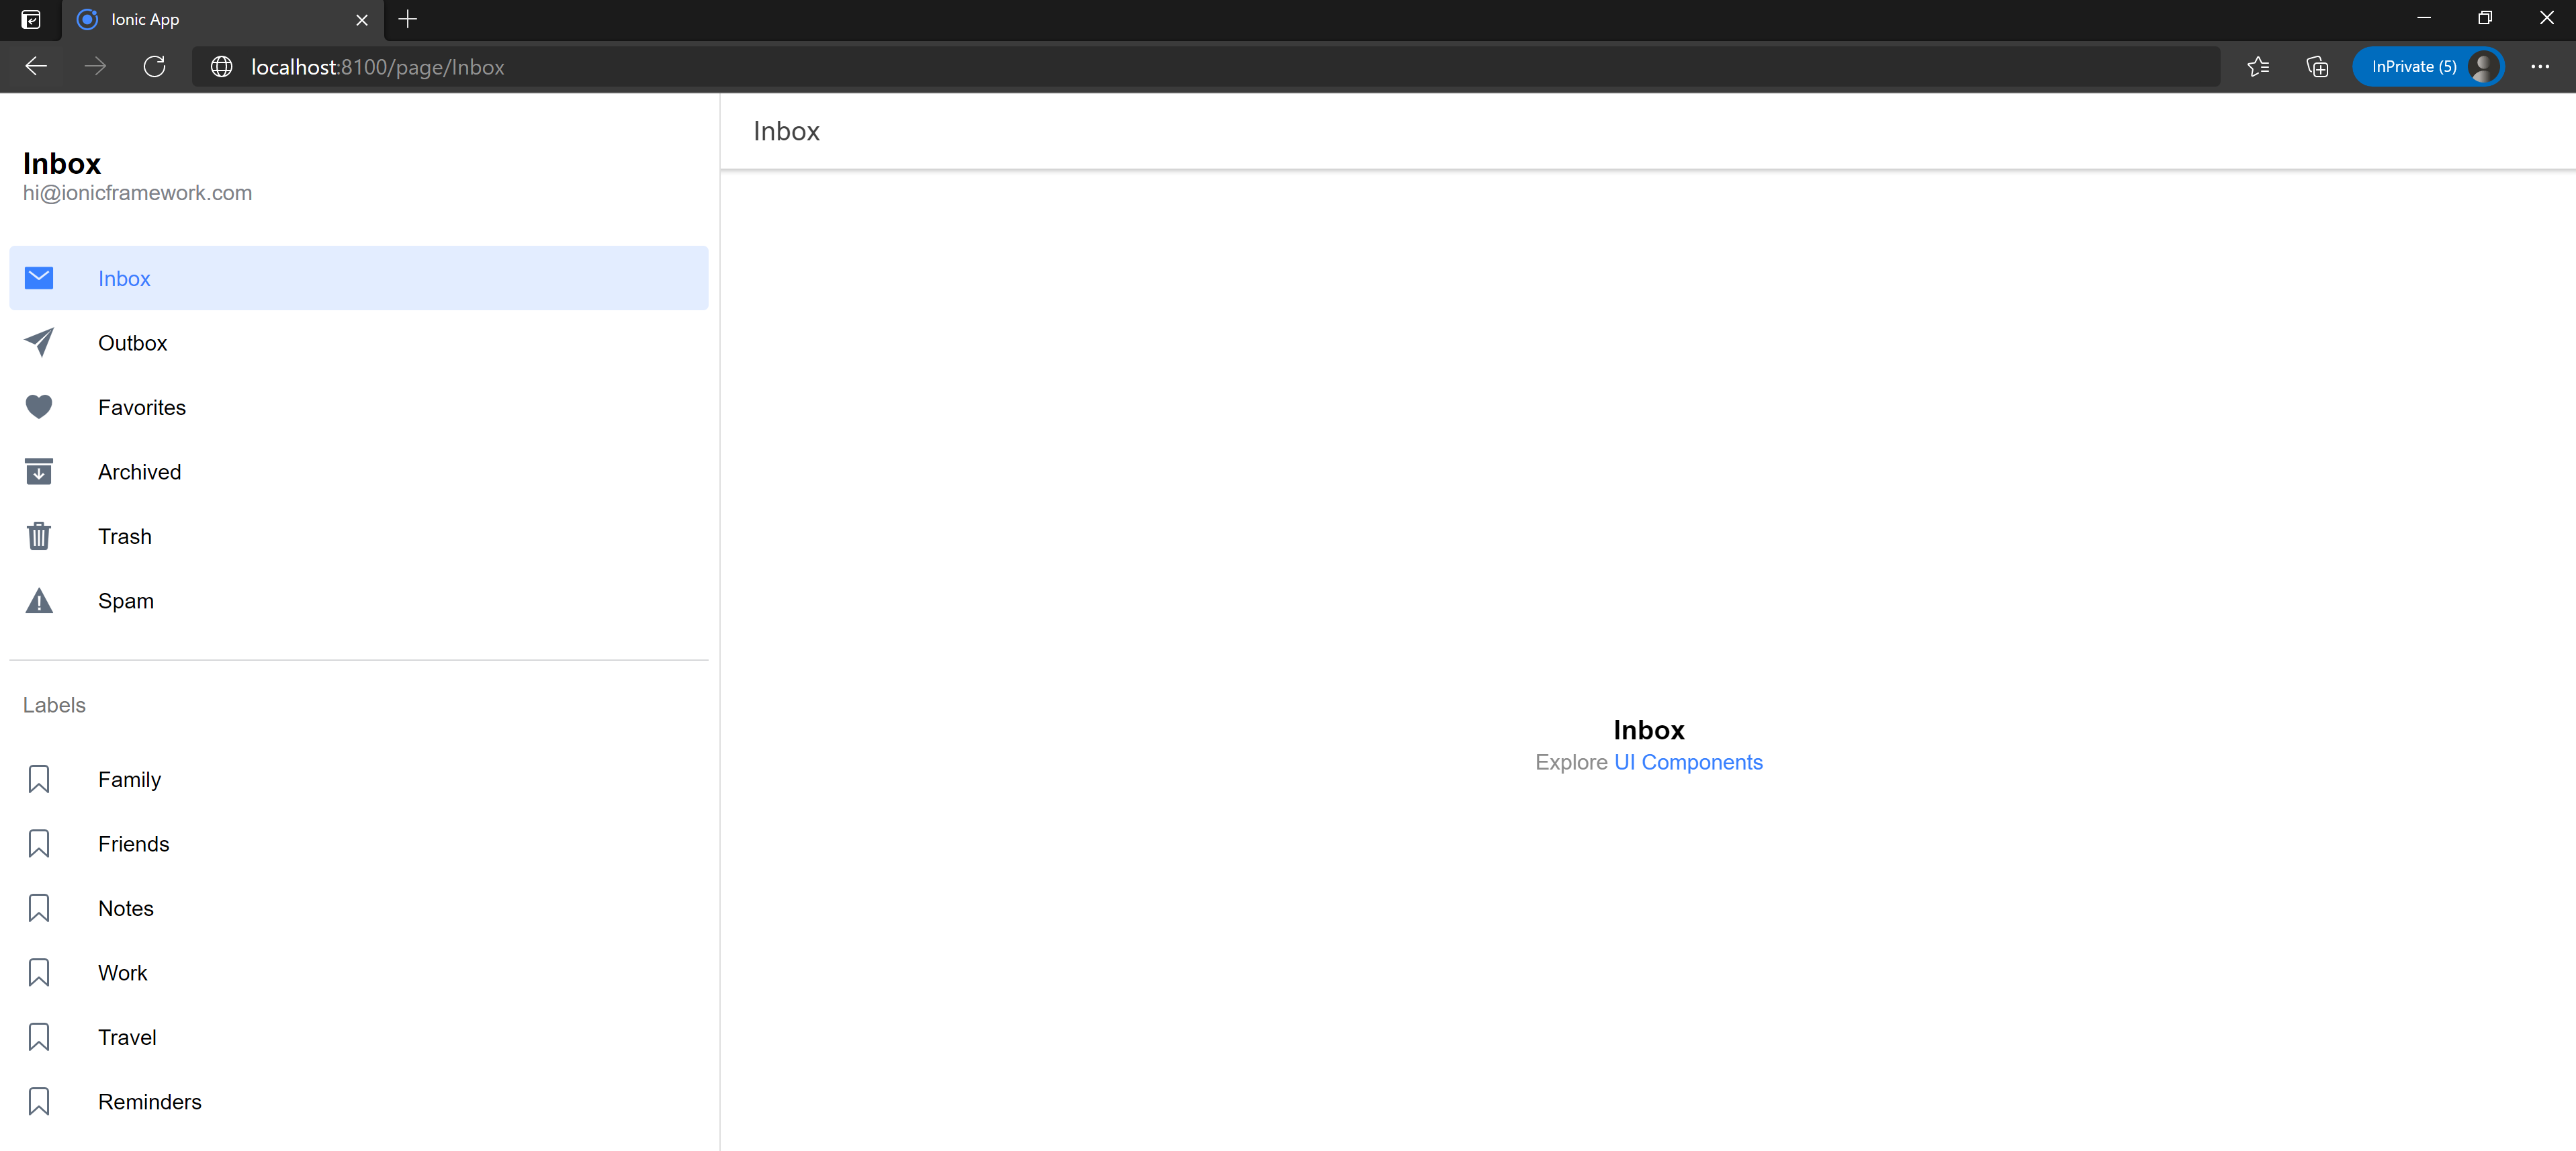Click the Reminders bookmark icon

click(x=39, y=1101)
